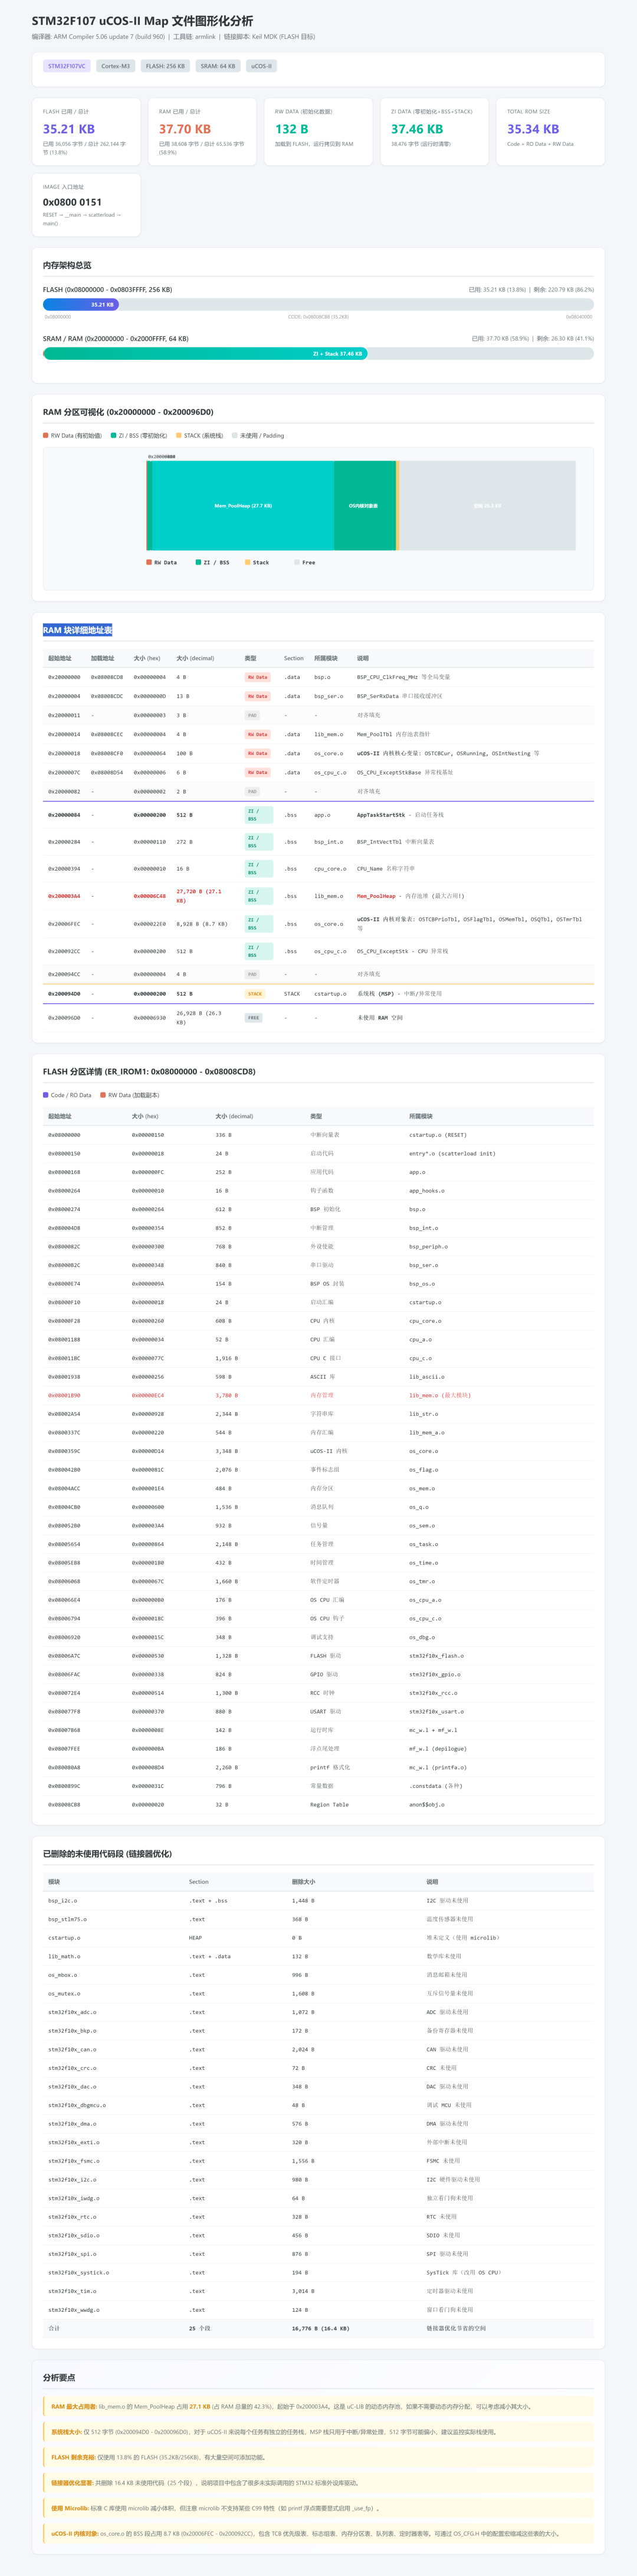Click the RW Data badge in bsp_ser.o row
The width and height of the screenshot is (637, 2576).
coord(257,696)
